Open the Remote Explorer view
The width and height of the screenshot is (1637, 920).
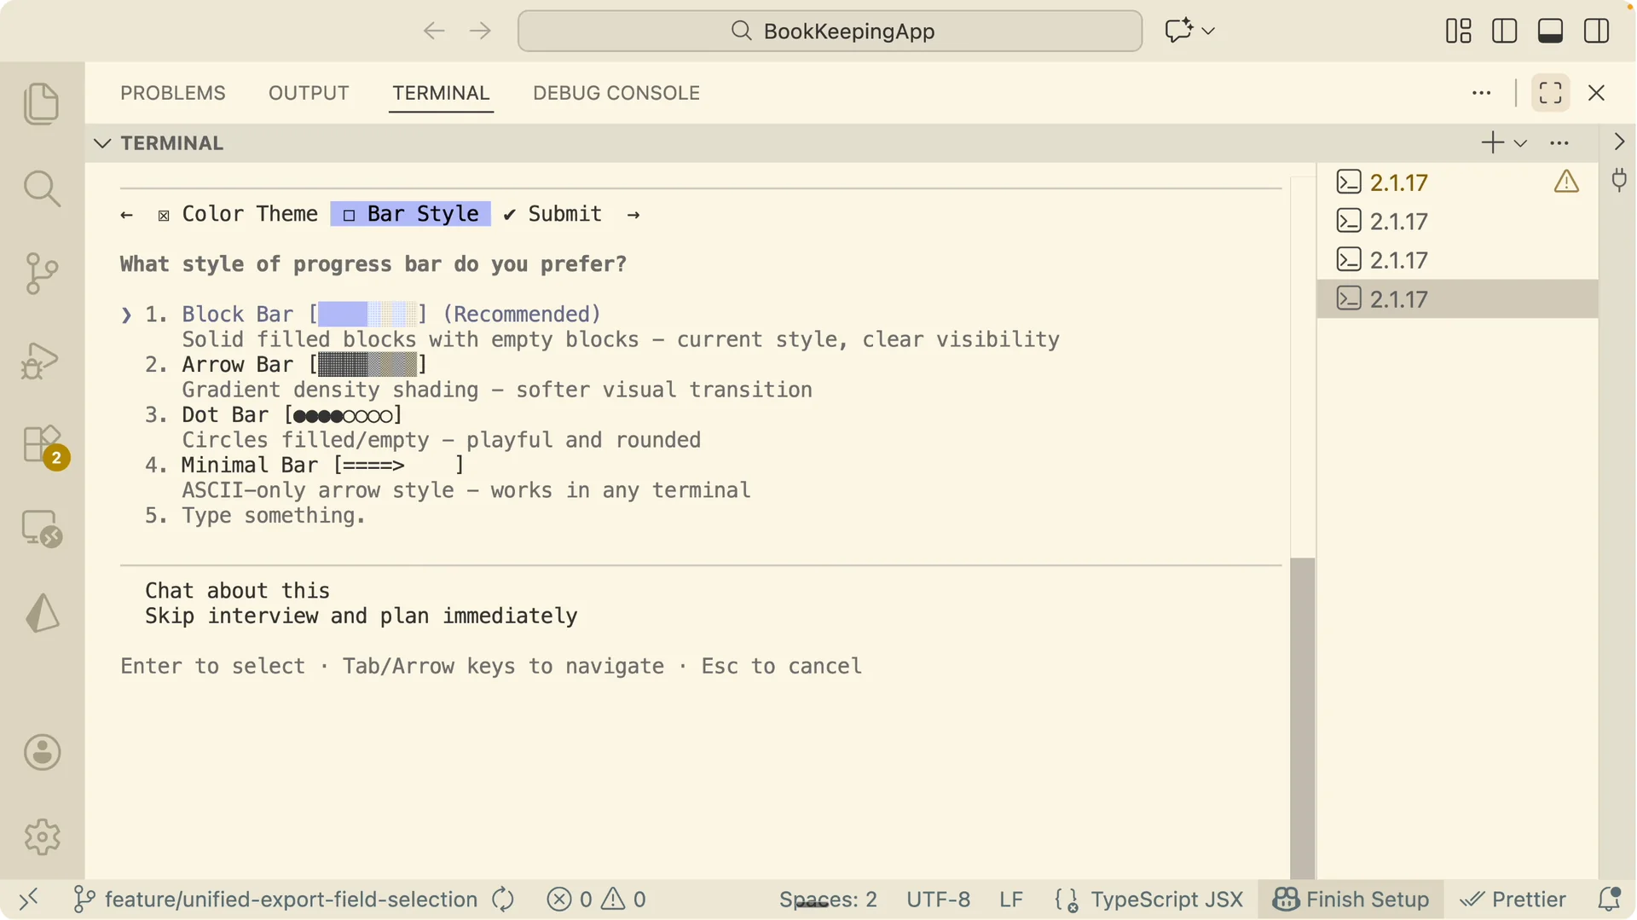42,529
